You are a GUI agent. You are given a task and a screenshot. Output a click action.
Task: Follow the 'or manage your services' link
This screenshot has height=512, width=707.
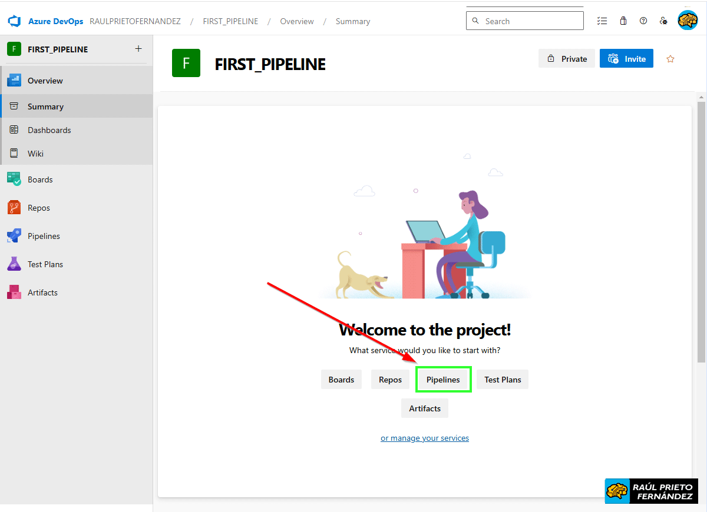point(425,438)
